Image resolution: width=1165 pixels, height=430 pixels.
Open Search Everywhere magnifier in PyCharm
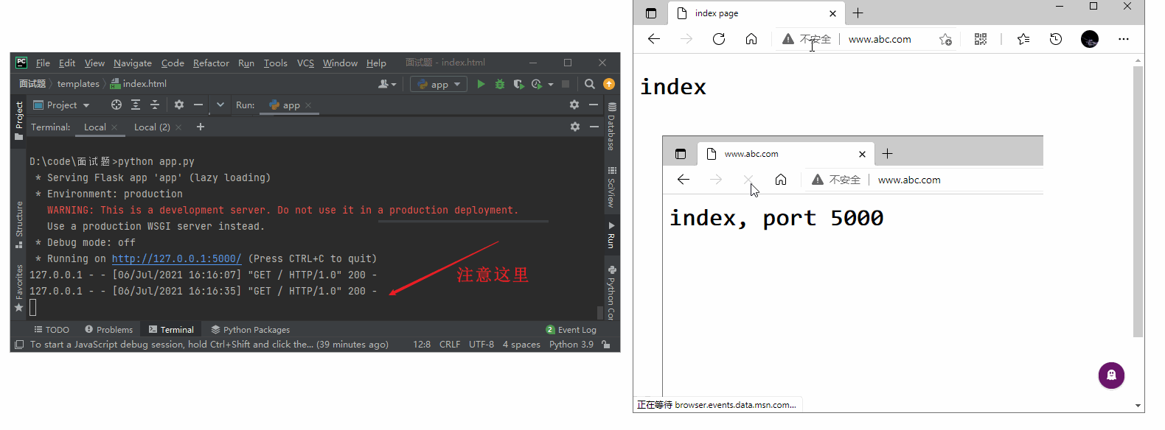click(590, 84)
